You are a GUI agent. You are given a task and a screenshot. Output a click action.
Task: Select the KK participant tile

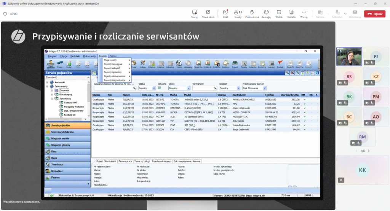pyautogui.click(x=363, y=170)
